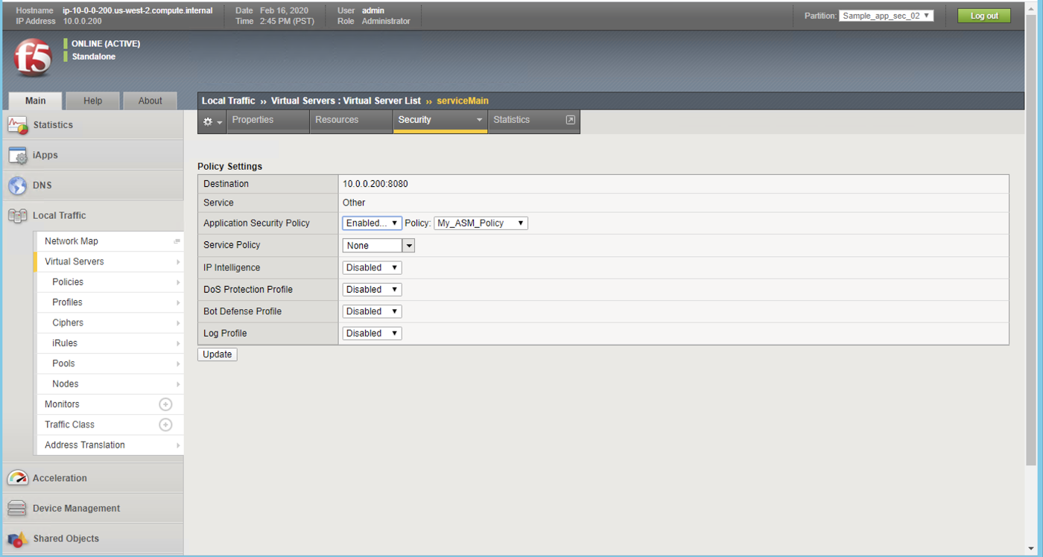Click the F5 logo icon
The width and height of the screenshot is (1043, 557).
click(33, 58)
